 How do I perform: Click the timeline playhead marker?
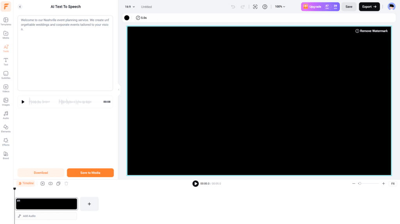pos(14,189)
